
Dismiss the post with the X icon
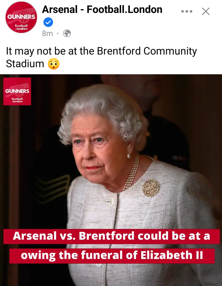pyautogui.click(x=206, y=11)
